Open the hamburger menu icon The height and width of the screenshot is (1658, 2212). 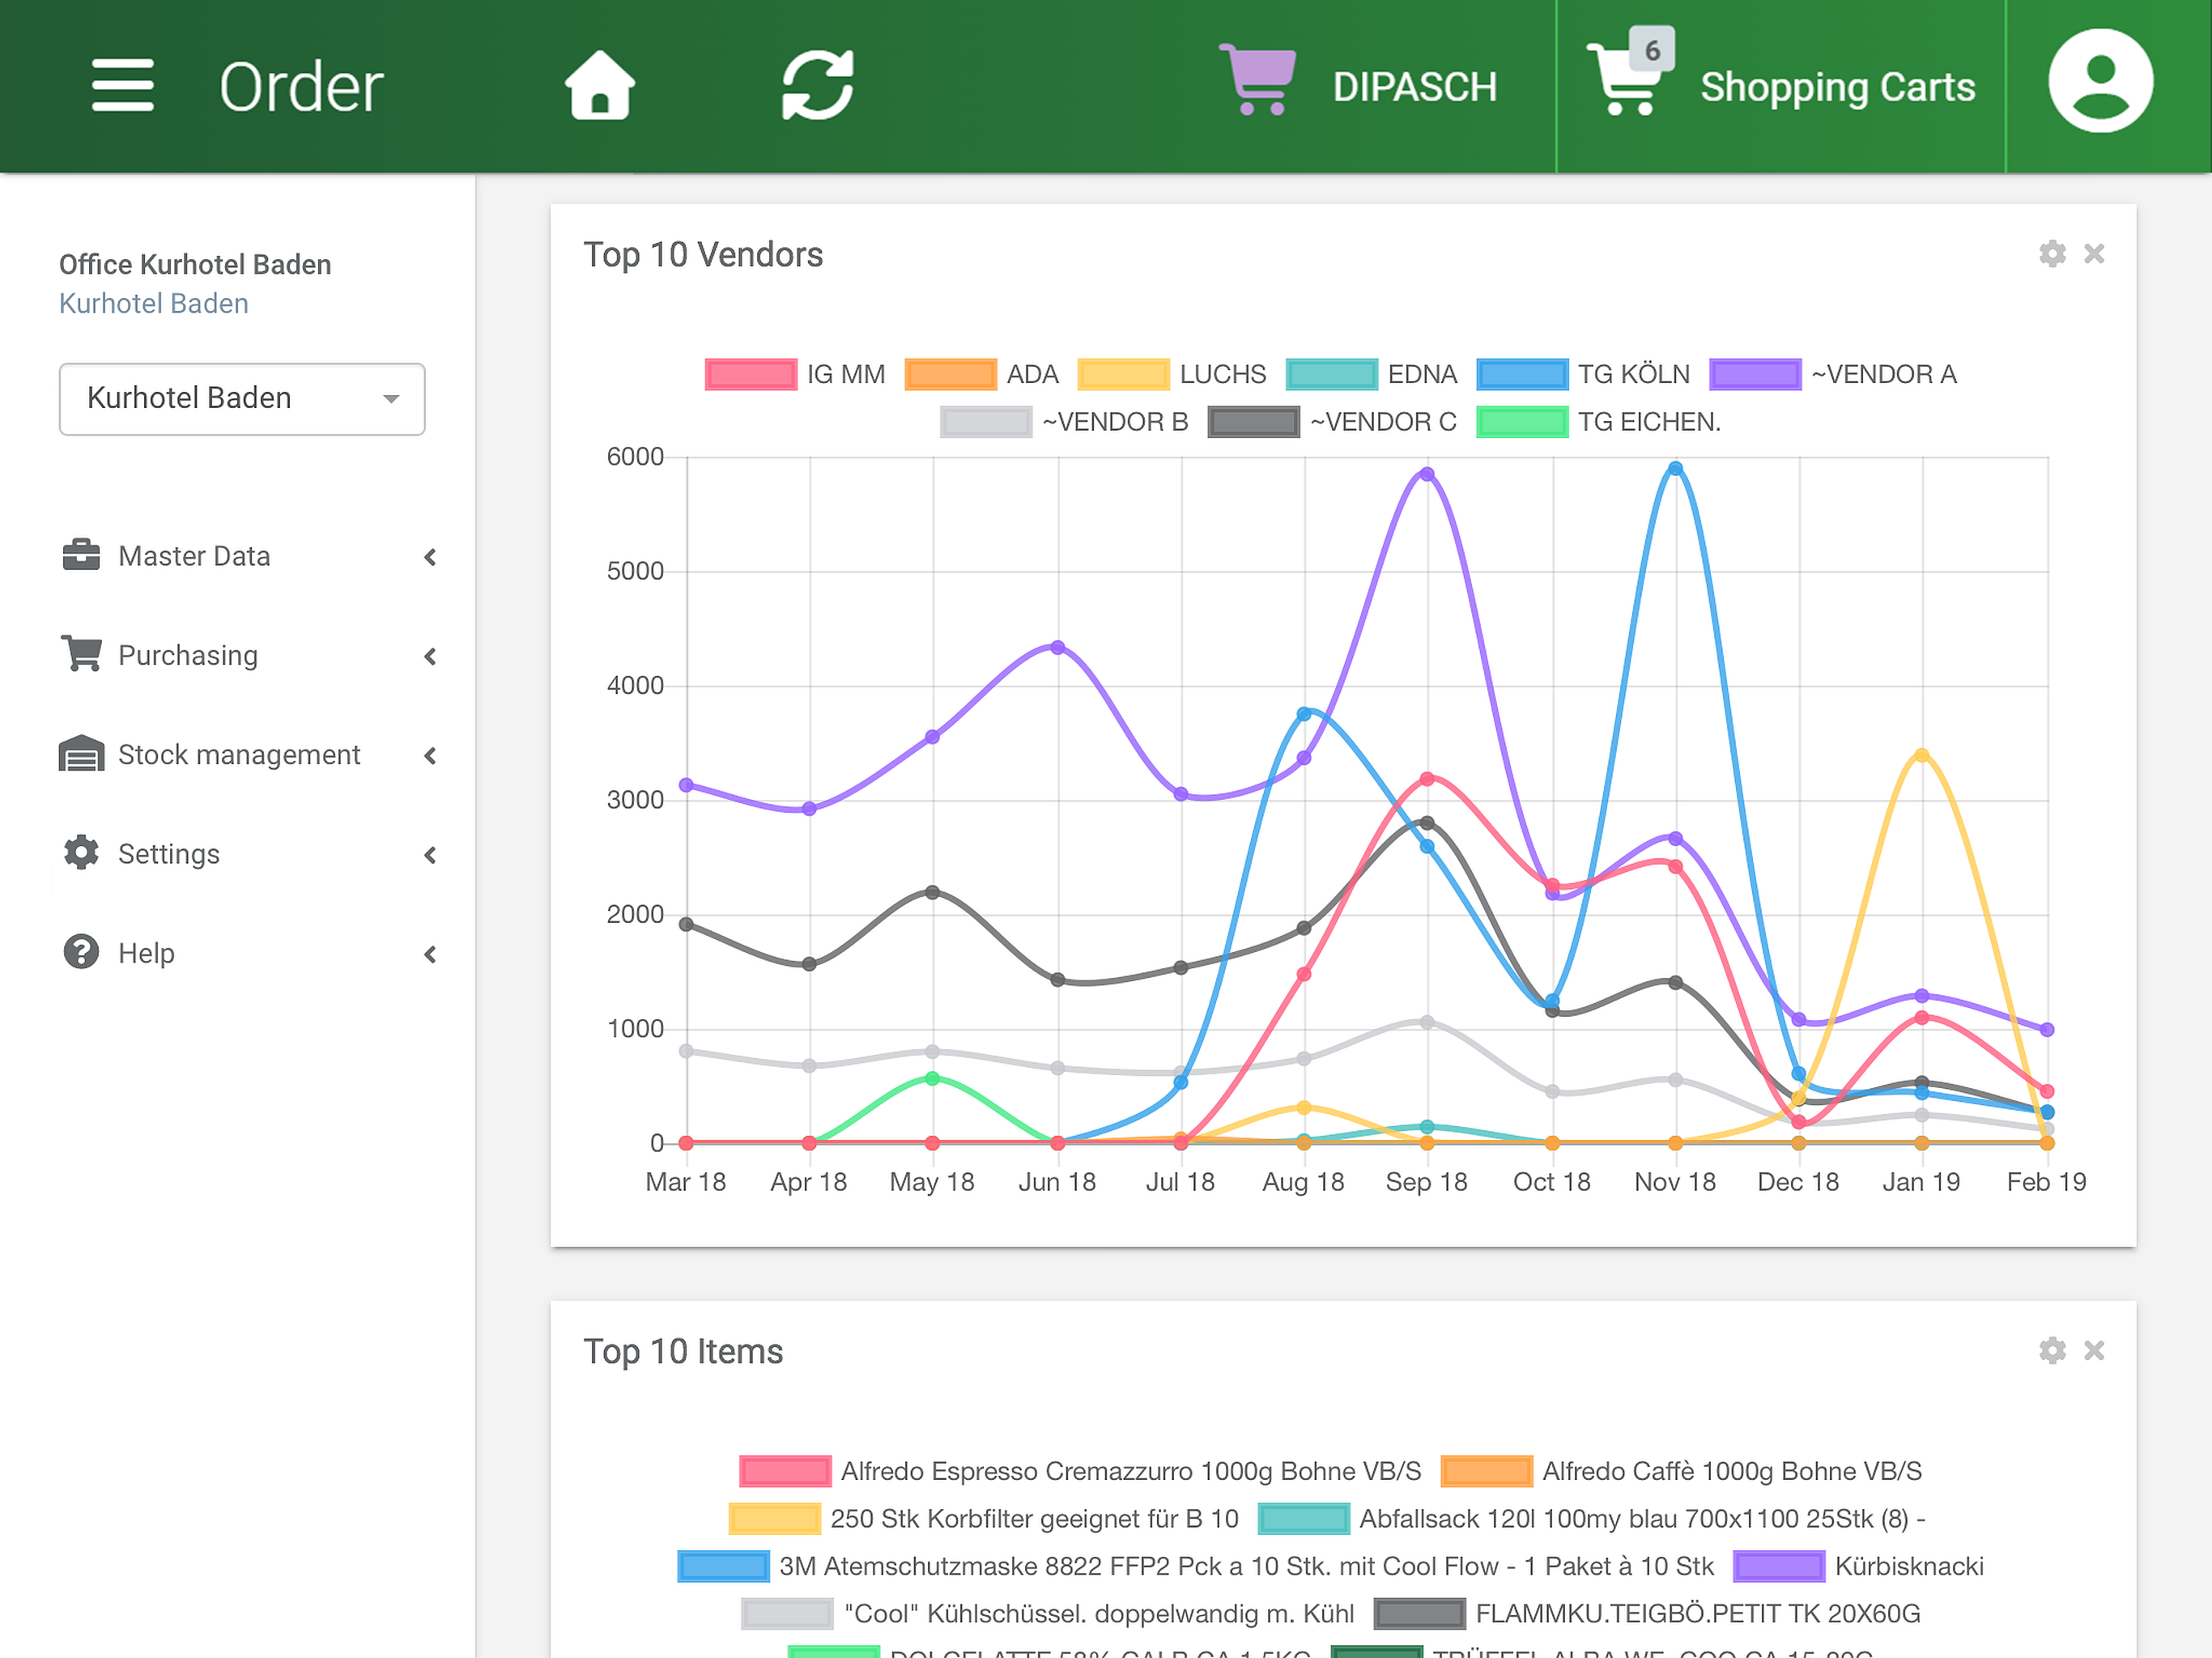click(122, 86)
